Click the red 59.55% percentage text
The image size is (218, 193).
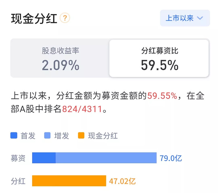[162, 96]
